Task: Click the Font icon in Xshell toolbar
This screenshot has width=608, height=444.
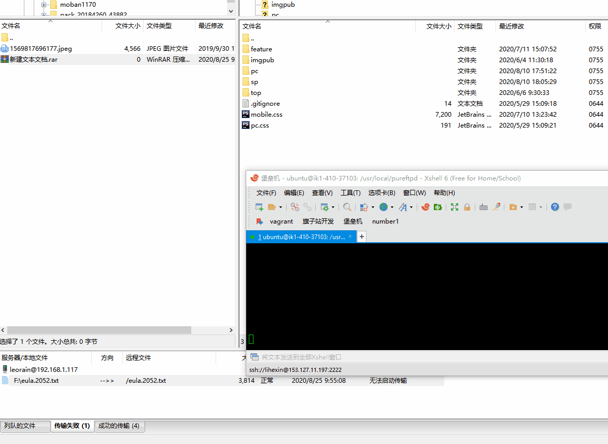Action: pyautogui.click(x=403, y=207)
